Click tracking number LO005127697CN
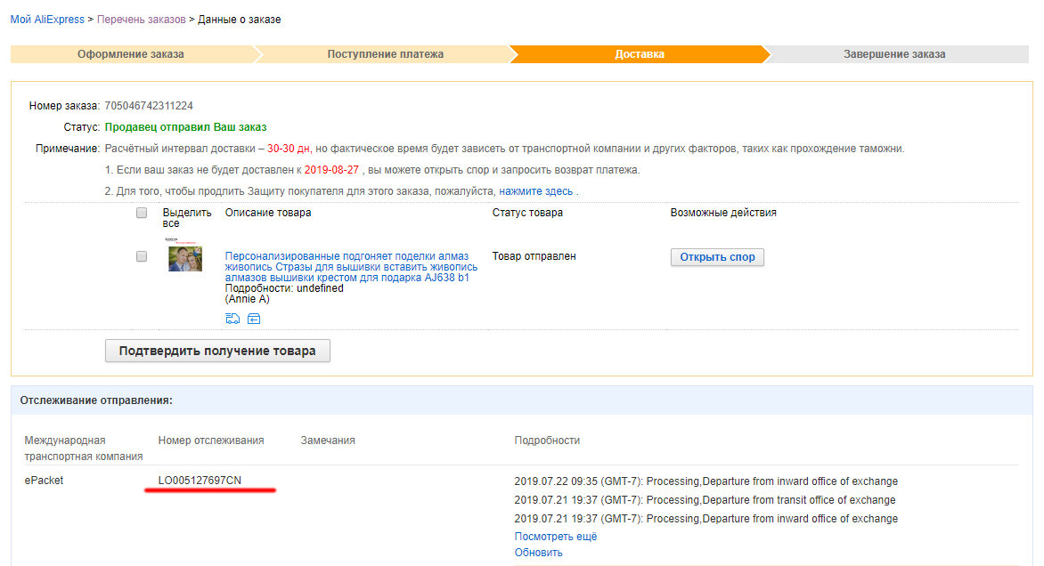The image size is (1044, 566). (200, 481)
